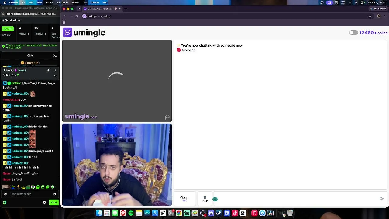
Task: Open Discord from the Dock
Action: (x=211, y=213)
